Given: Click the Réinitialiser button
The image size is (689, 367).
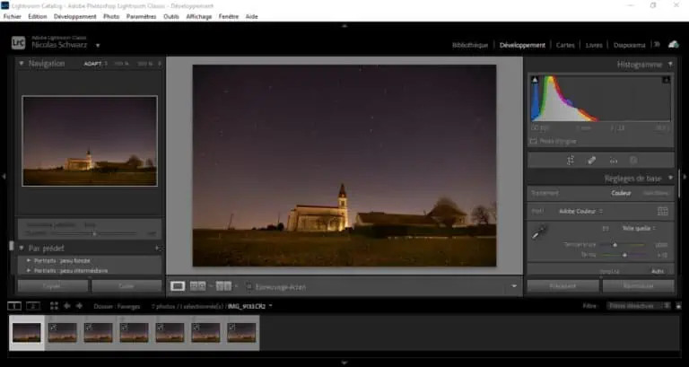Looking at the screenshot, I should [639, 286].
